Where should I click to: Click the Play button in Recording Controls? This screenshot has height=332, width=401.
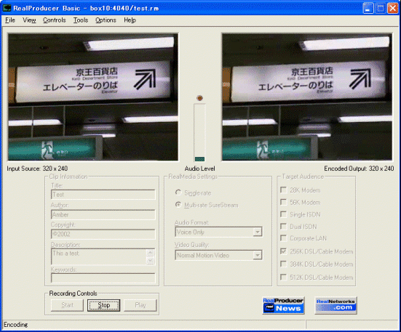(x=140, y=305)
